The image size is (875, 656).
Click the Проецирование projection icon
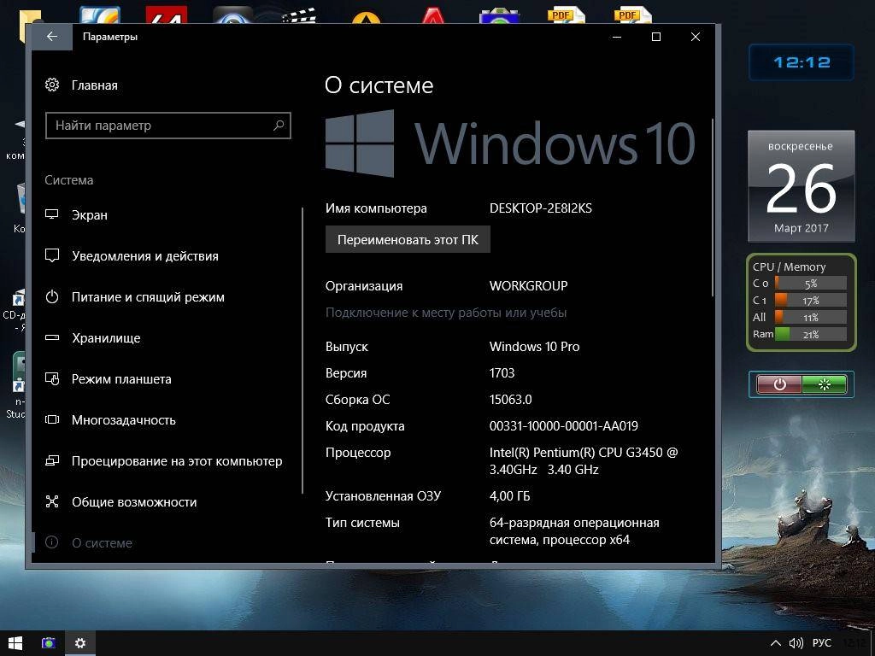click(52, 460)
